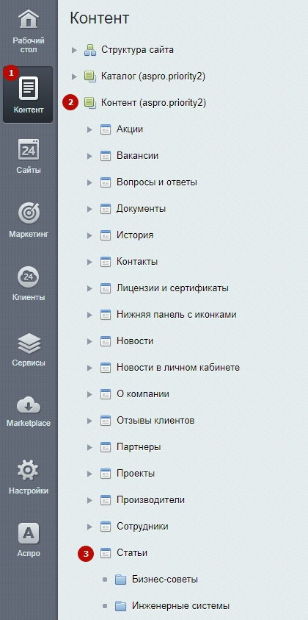Viewport: 308px width, 620px height.
Task: Open the Аспро sidebar icon
Action: 29,534
